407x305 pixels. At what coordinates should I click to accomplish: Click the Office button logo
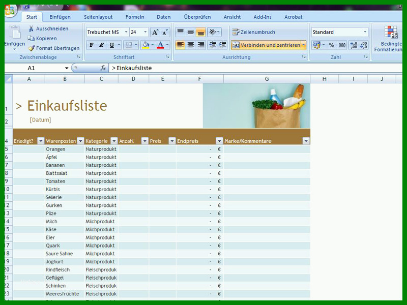pyautogui.click(x=10, y=10)
